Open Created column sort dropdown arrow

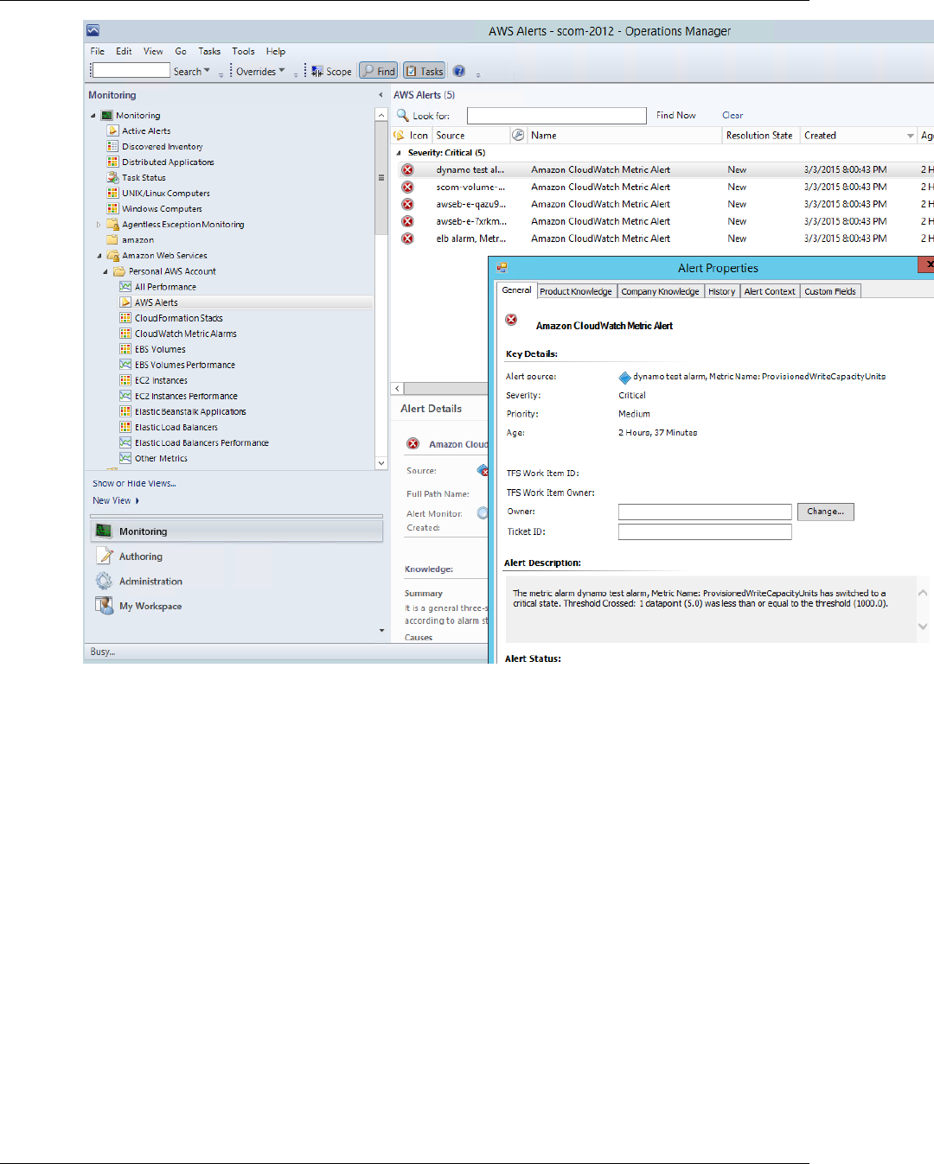coord(910,136)
